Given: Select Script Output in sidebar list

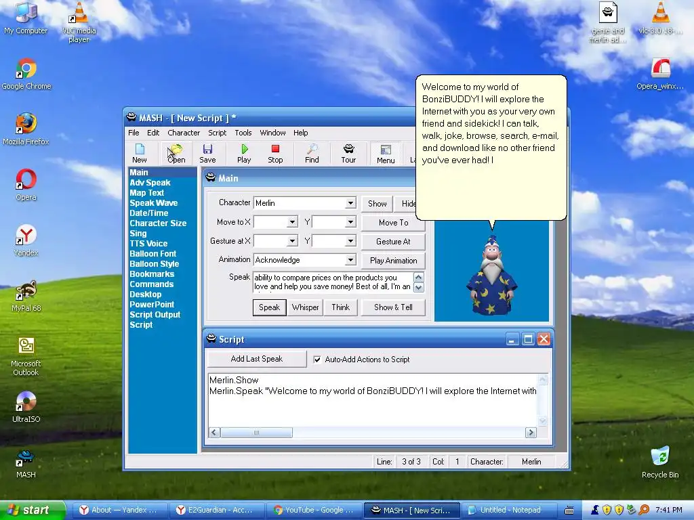Looking at the screenshot, I should (x=155, y=315).
